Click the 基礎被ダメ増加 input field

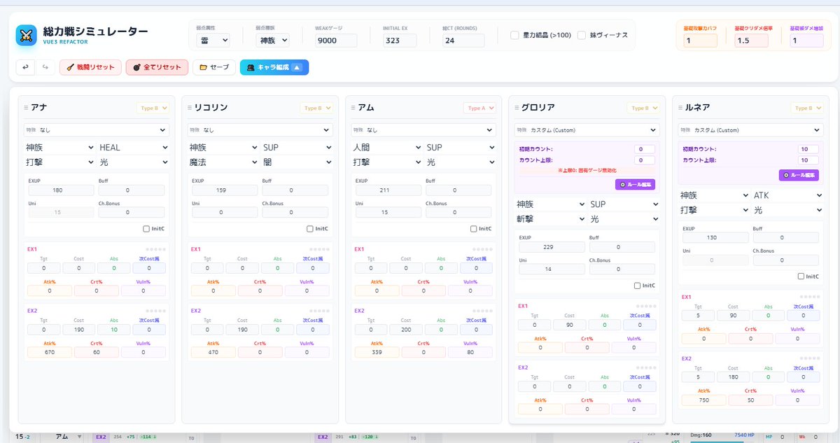(x=806, y=41)
